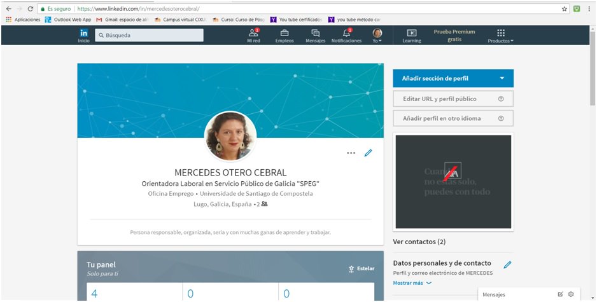Open the you tube método bookmark
This screenshot has height=302, width=597.
click(355, 20)
